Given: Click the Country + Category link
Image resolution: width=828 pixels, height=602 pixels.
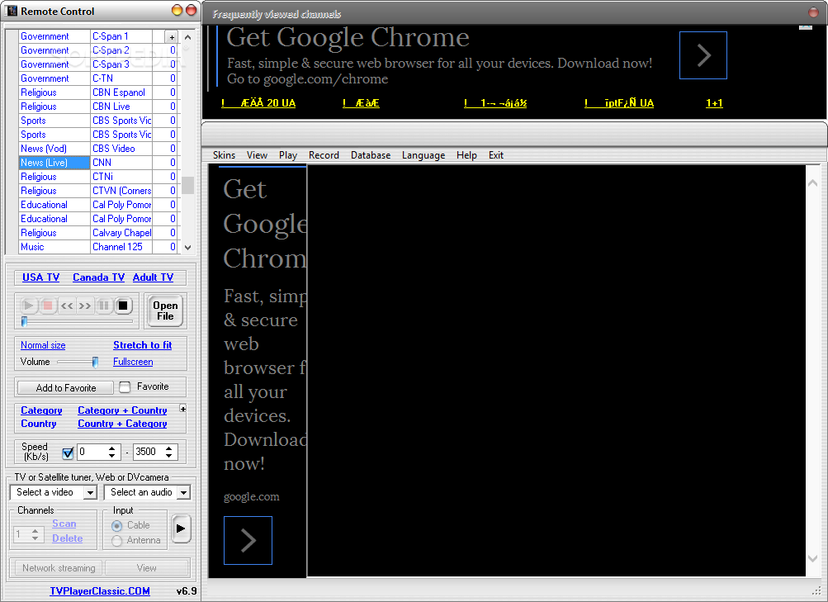Looking at the screenshot, I should coord(122,424).
